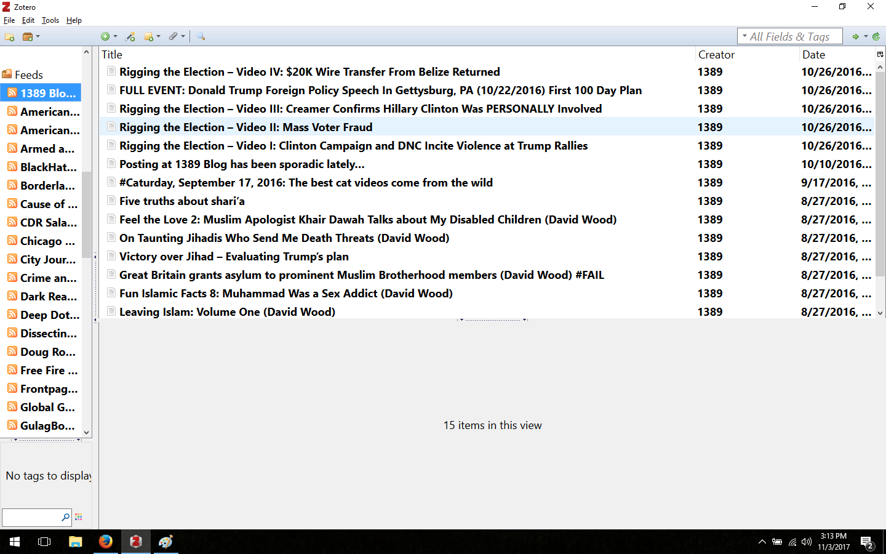Select 'Rigging the Election – Video IV' item
This screenshot has width=886, height=554.
coord(487,72)
